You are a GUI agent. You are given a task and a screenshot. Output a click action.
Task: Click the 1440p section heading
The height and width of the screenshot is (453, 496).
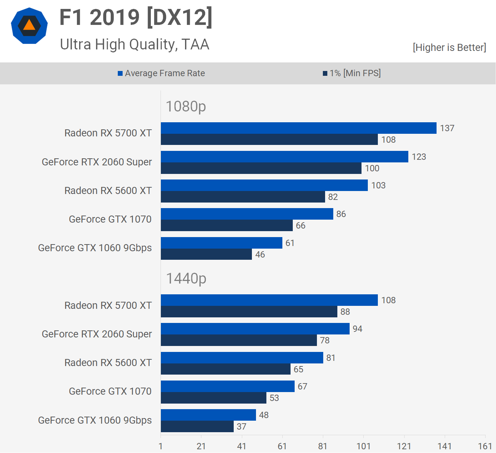point(186,278)
